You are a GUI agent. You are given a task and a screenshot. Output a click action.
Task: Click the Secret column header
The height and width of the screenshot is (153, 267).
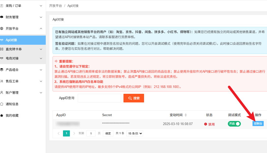point(107,115)
